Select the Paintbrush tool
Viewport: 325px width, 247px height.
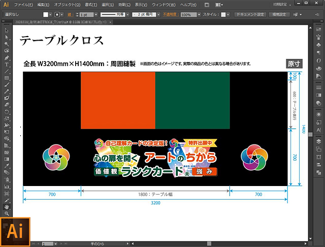7,84
